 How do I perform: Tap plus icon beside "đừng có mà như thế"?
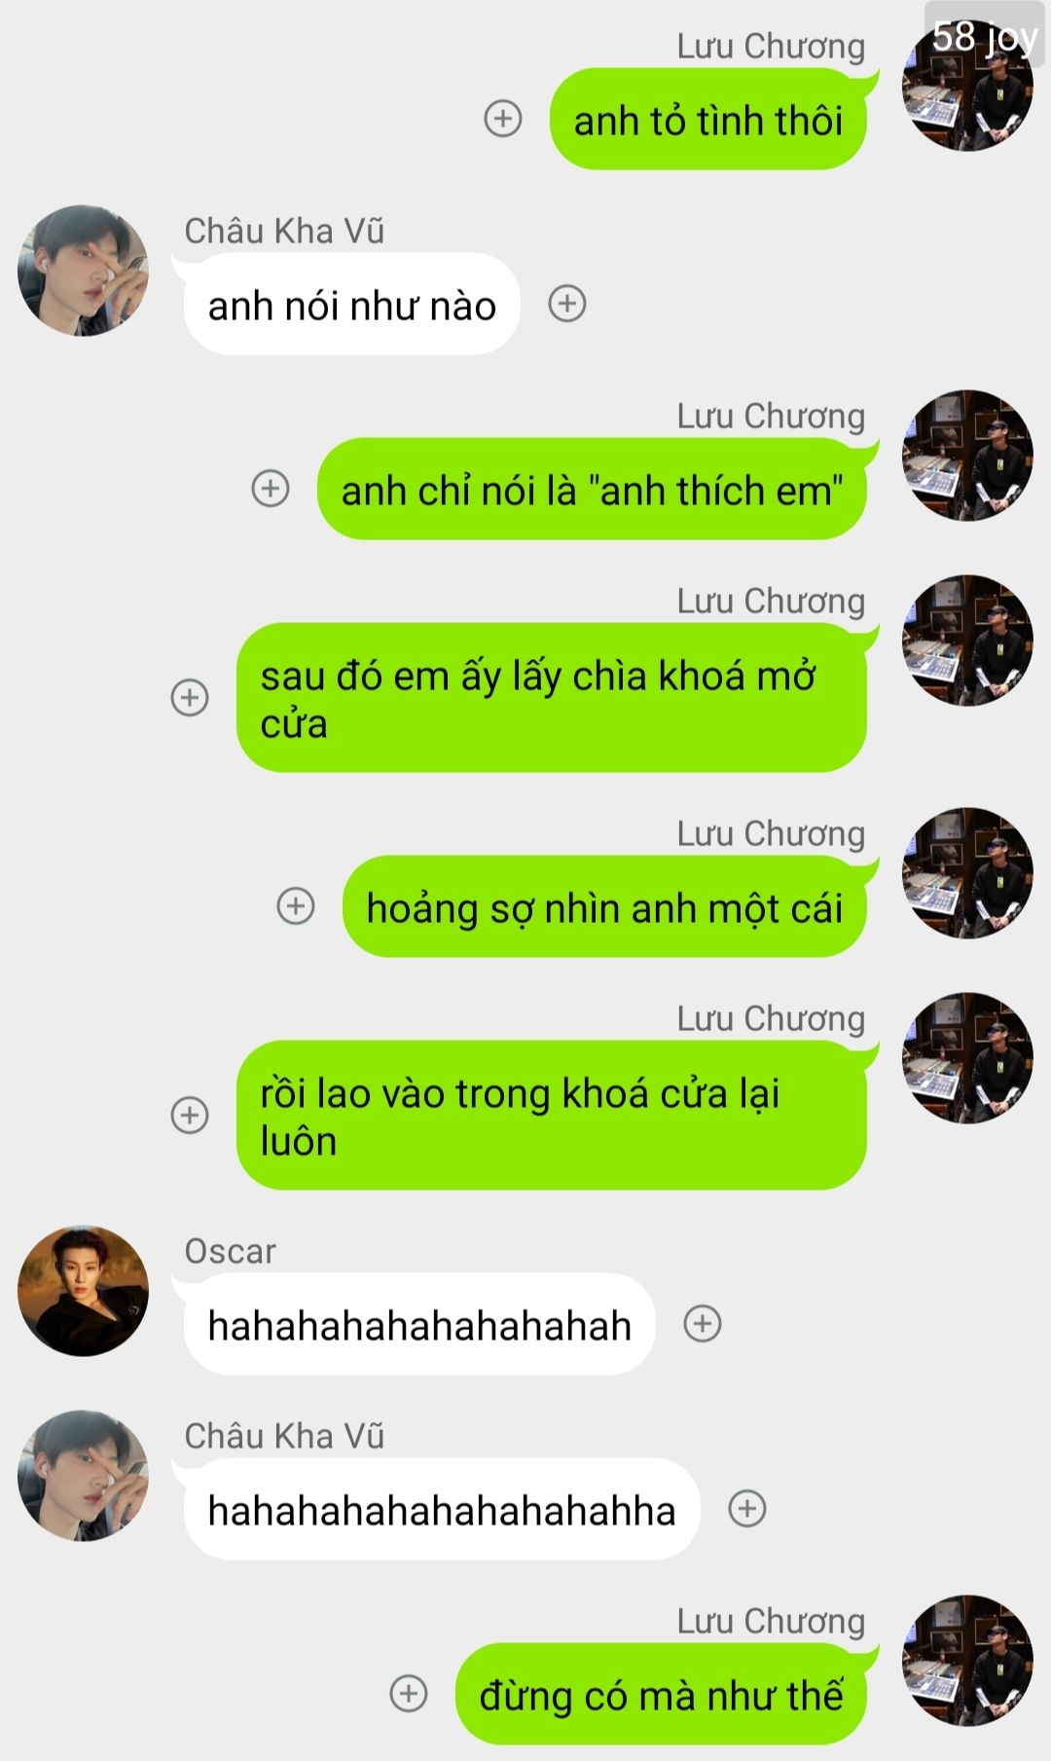(409, 1693)
